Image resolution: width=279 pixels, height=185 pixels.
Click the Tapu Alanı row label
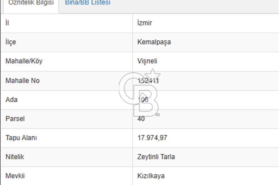(20, 138)
